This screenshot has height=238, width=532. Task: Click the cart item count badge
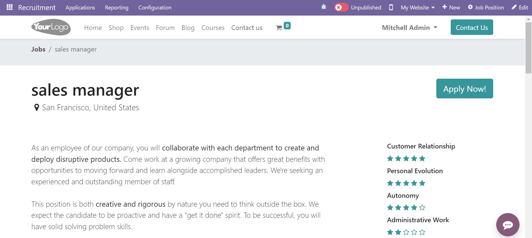pyautogui.click(x=287, y=25)
